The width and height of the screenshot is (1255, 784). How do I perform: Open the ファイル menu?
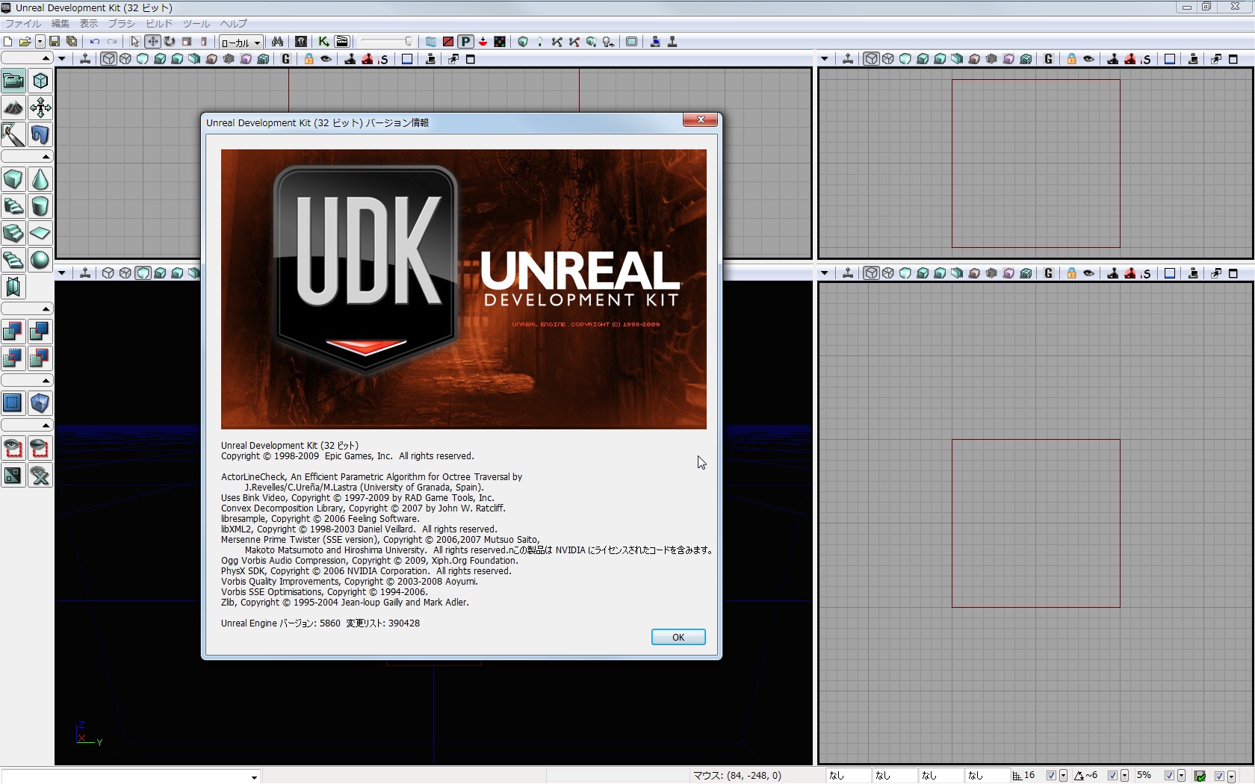23,23
